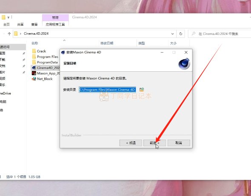Expand the address bar history dropdown

172,34
